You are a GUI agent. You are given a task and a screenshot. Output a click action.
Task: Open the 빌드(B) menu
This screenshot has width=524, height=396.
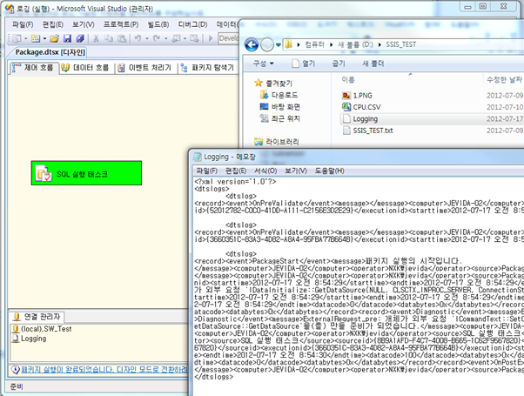click(158, 24)
